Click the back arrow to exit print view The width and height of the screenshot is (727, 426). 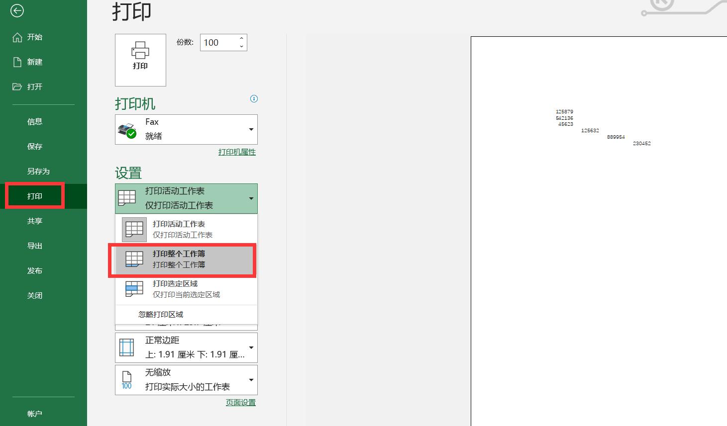(x=17, y=10)
